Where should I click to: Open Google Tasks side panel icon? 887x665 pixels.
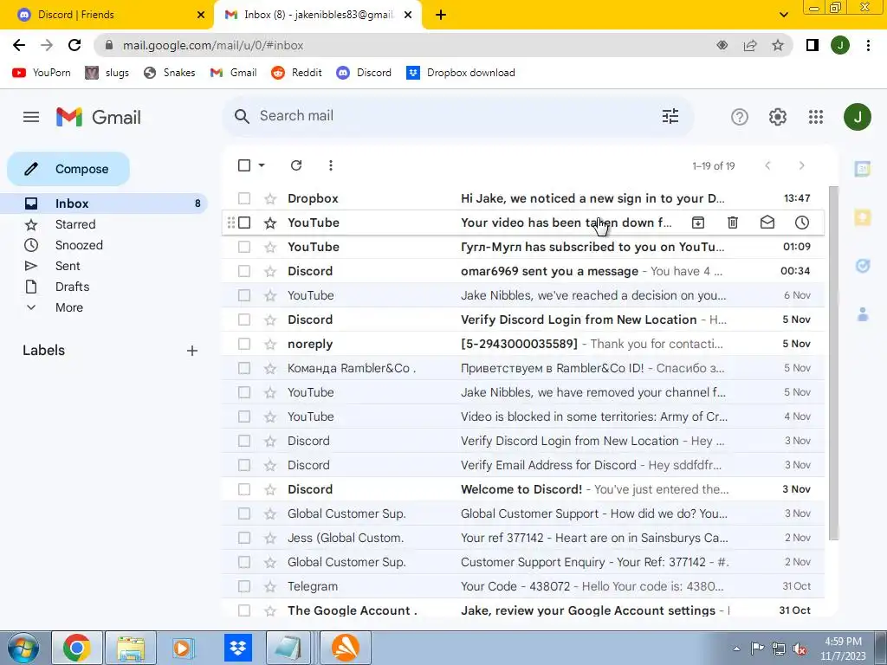click(x=863, y=266)
